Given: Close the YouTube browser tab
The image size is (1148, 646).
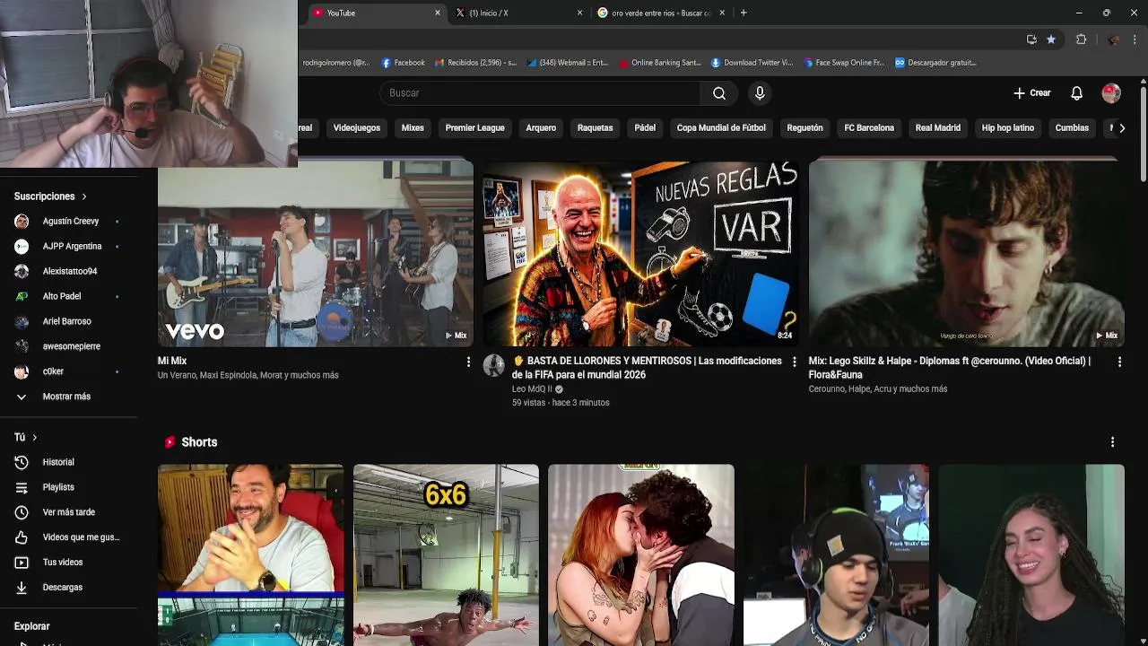Looking at the screenshot, I should pos(438,13).
